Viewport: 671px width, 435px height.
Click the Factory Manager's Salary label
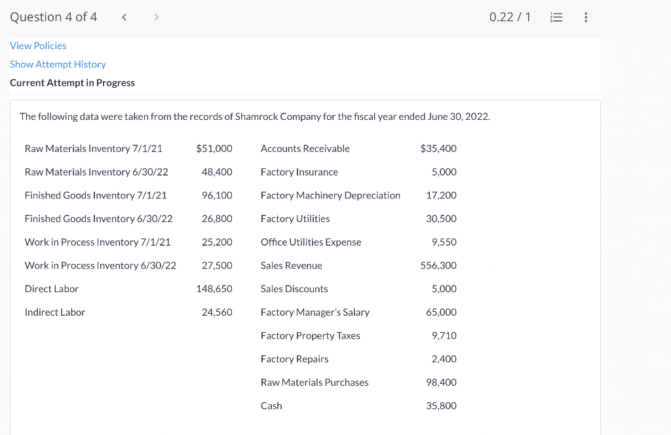(315, 312)
